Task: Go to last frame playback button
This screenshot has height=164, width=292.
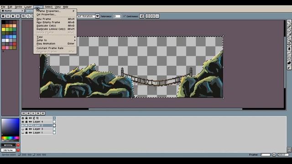Action: 43,113
